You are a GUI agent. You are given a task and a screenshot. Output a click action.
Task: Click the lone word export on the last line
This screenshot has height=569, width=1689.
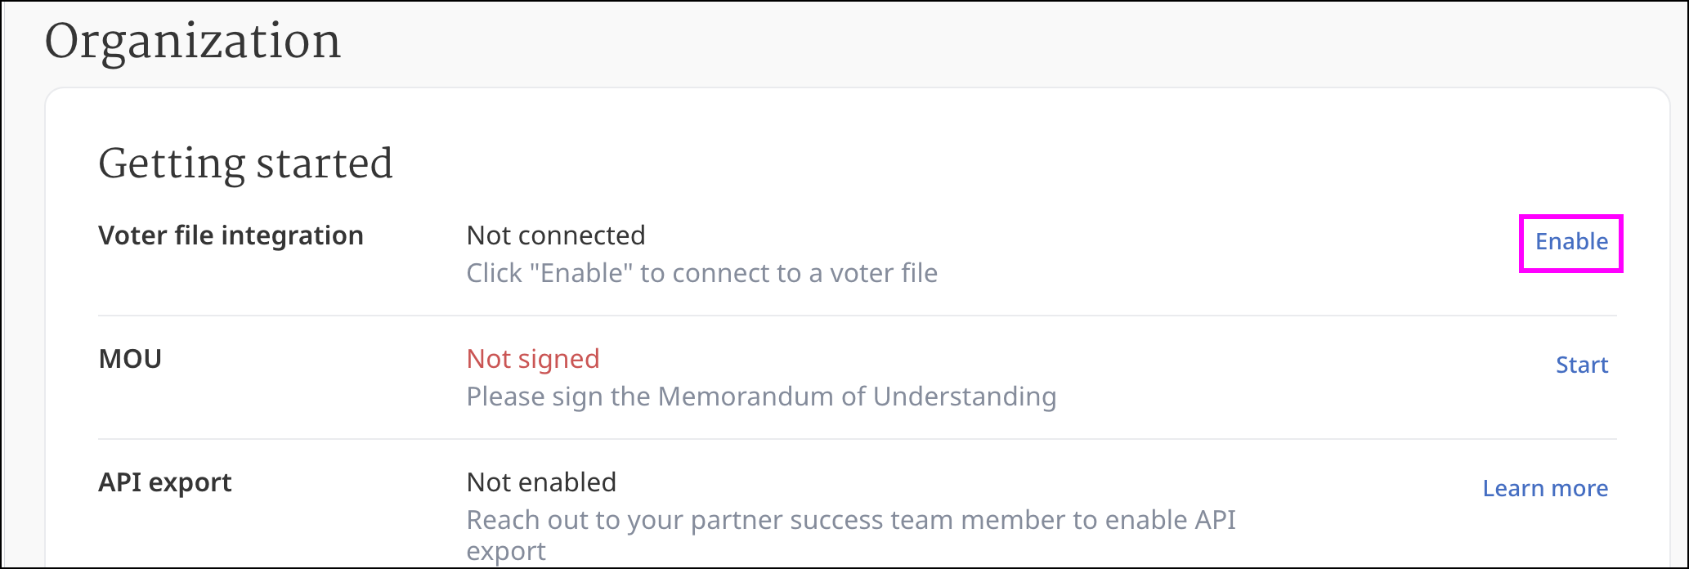point(506,552)
